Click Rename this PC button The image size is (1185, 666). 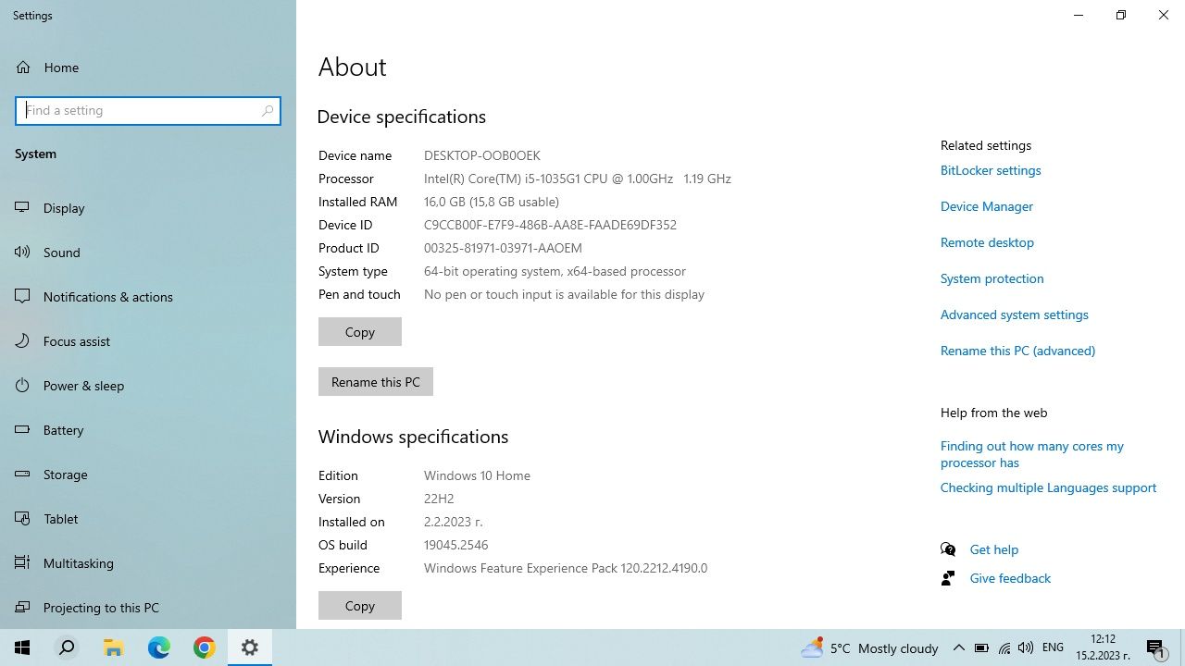[376, 382]
